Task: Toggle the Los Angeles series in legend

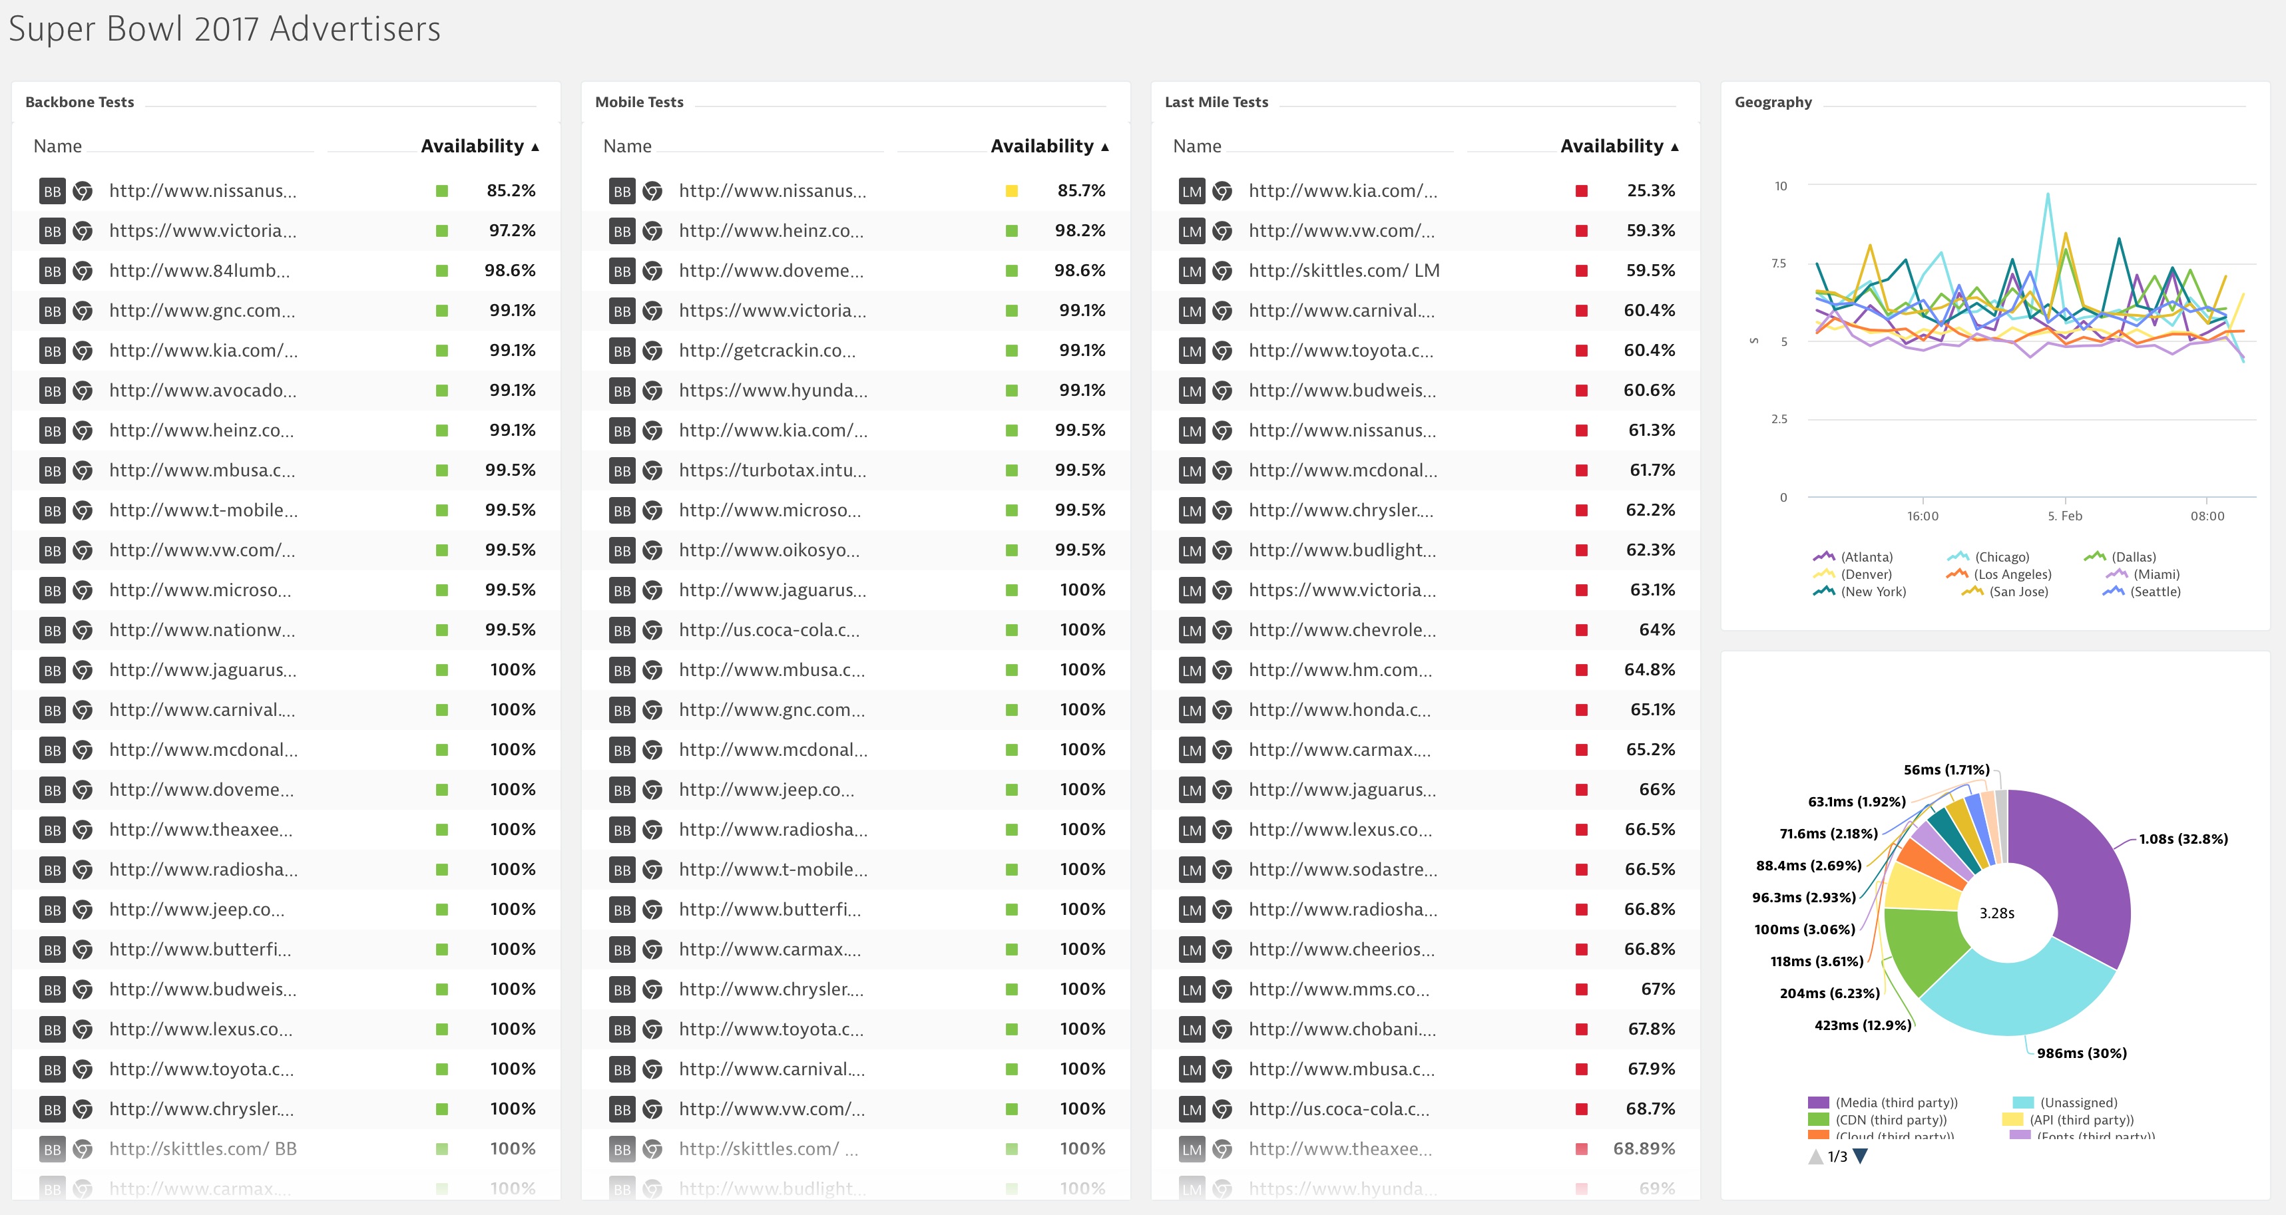Action: (1998, 574)
